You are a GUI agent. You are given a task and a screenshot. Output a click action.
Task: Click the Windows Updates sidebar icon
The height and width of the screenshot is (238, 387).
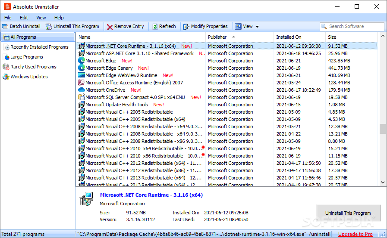click(x=6, y=77)
